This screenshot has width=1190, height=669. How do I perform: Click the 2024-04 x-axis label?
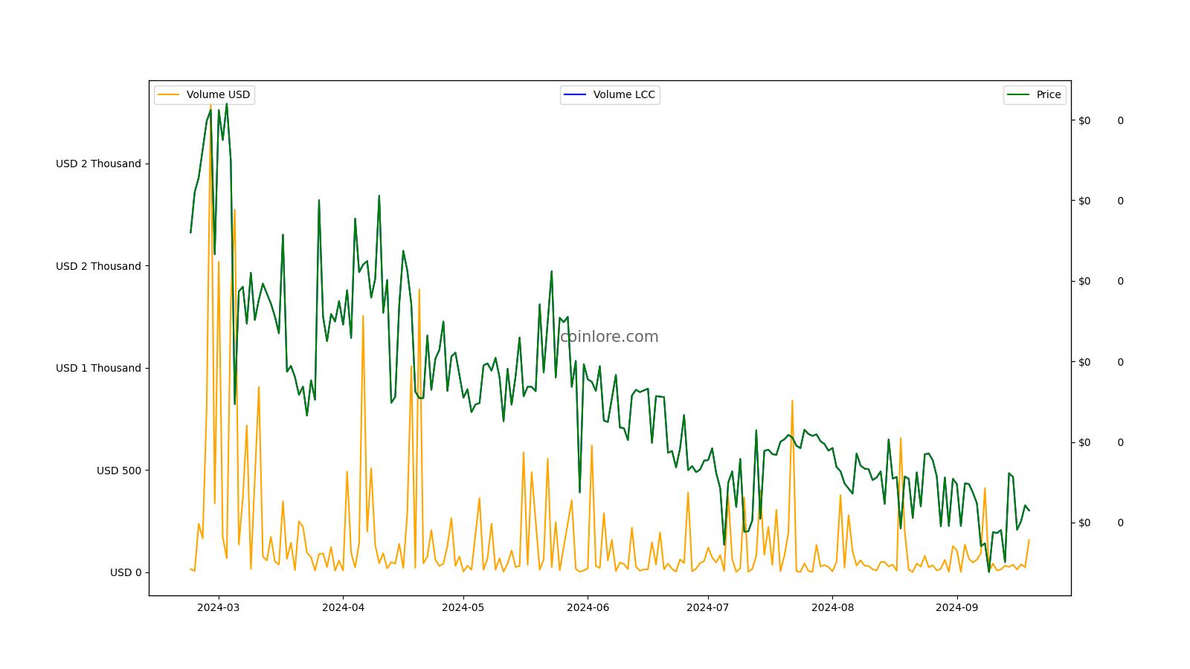point(343,607)
